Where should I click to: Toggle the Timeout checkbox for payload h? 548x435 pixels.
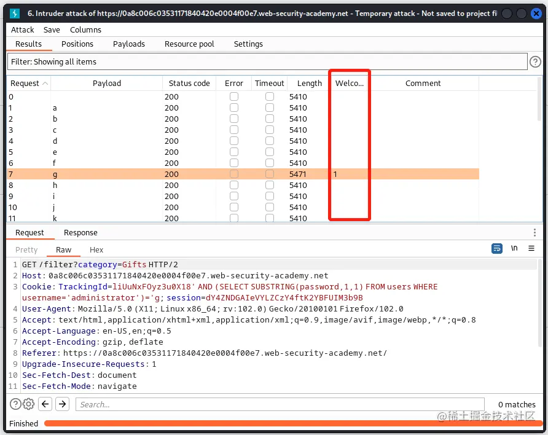pos(270,185)
